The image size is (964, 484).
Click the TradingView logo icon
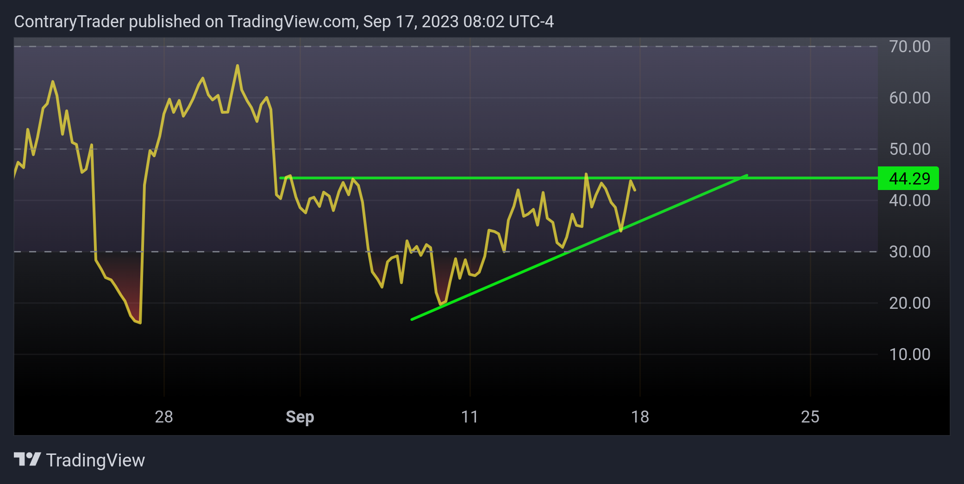pyautogui.click(x=27, y=459)
